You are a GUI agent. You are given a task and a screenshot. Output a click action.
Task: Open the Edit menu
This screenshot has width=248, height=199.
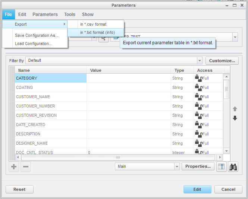click(22, 15)
